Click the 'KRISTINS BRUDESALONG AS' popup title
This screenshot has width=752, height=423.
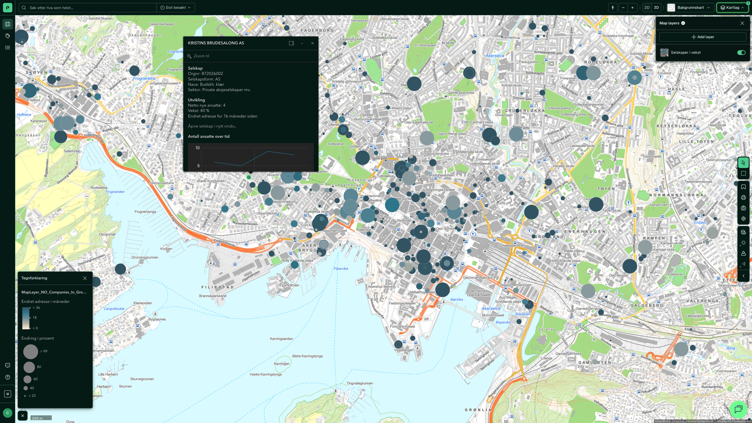[x=216, y=43]
